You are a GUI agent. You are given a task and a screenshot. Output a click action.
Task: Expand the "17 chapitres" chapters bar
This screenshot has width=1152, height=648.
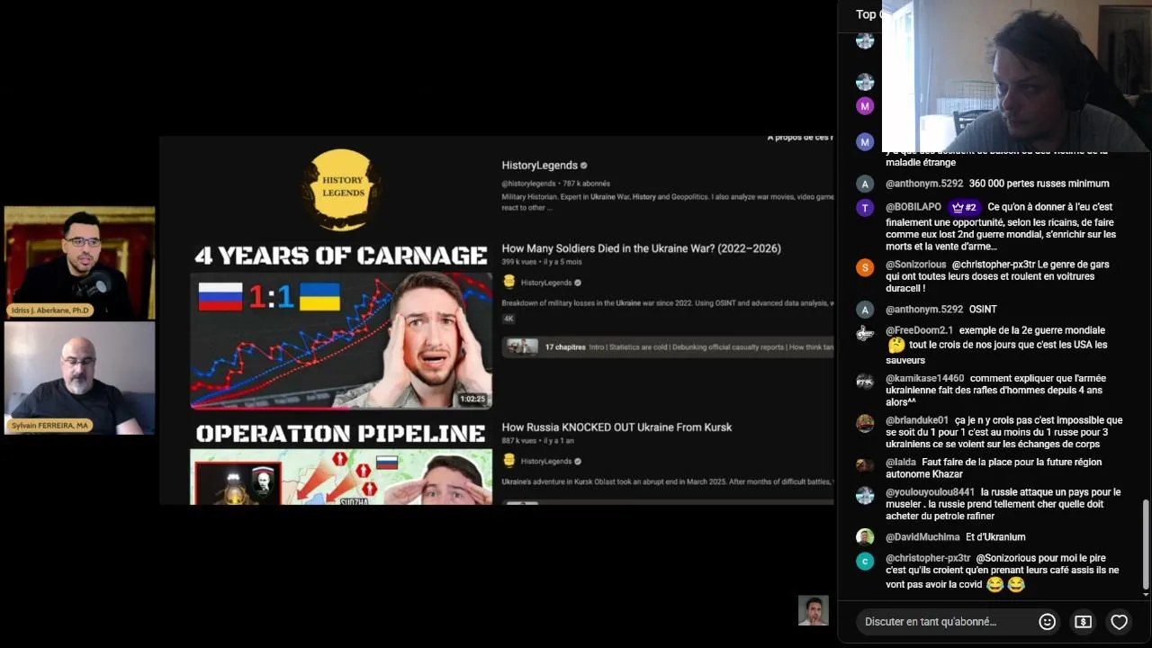point(669,346)
